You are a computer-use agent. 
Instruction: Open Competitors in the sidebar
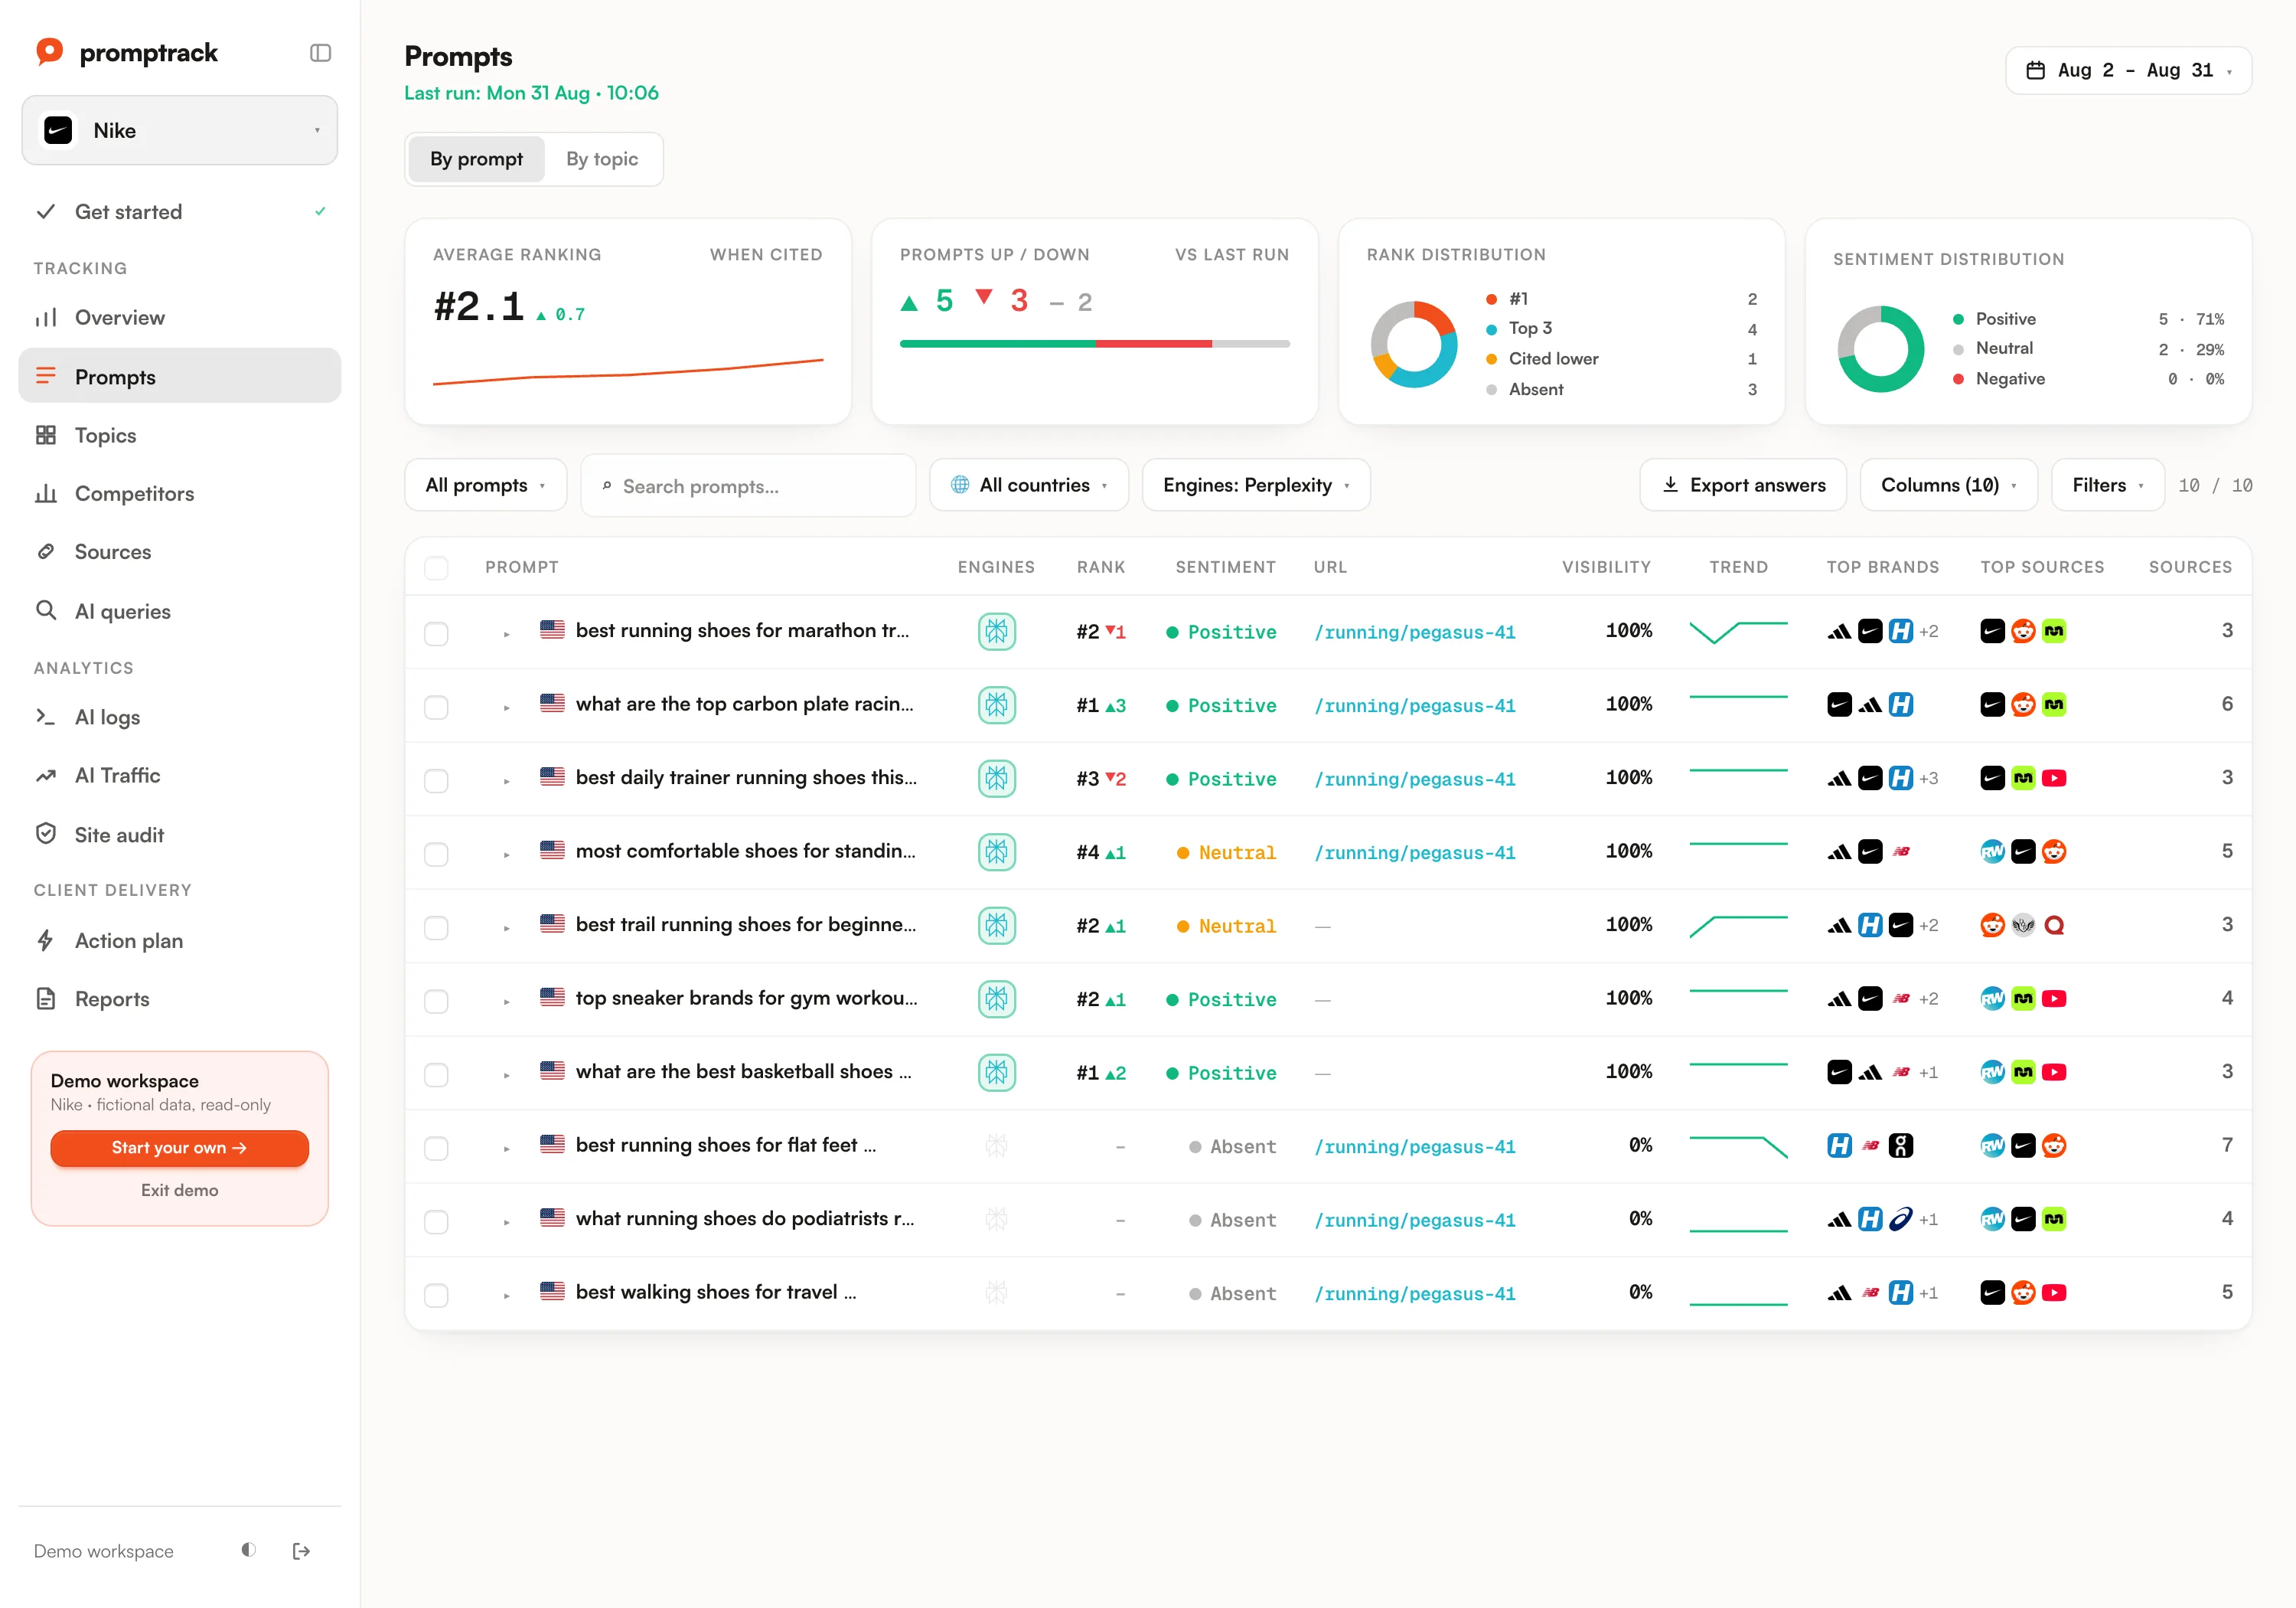click(x=180, y=493)
